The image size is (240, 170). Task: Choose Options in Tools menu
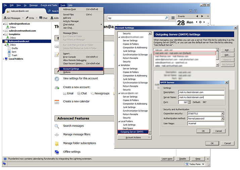click(81, 72)
